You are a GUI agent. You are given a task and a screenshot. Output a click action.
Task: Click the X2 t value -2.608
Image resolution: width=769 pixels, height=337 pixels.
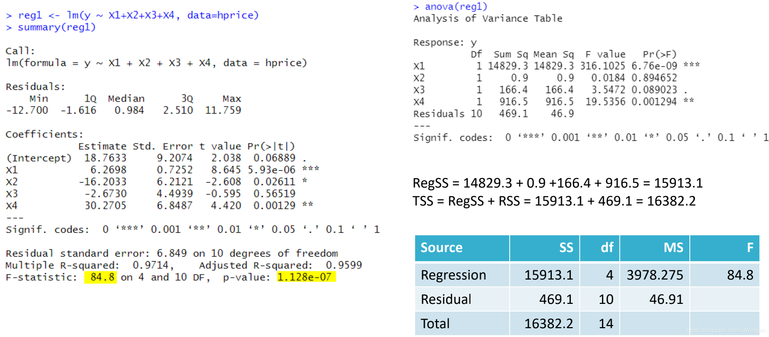pos(223,182)
